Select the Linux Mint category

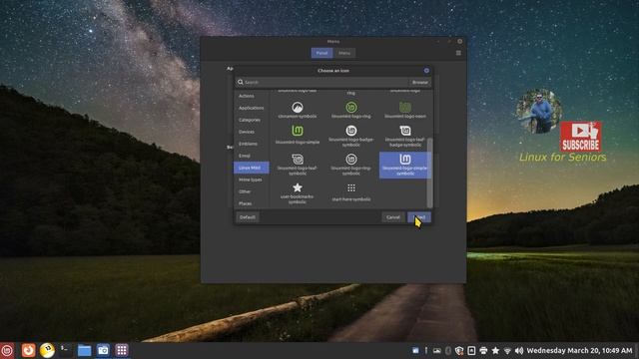point(251,168)
